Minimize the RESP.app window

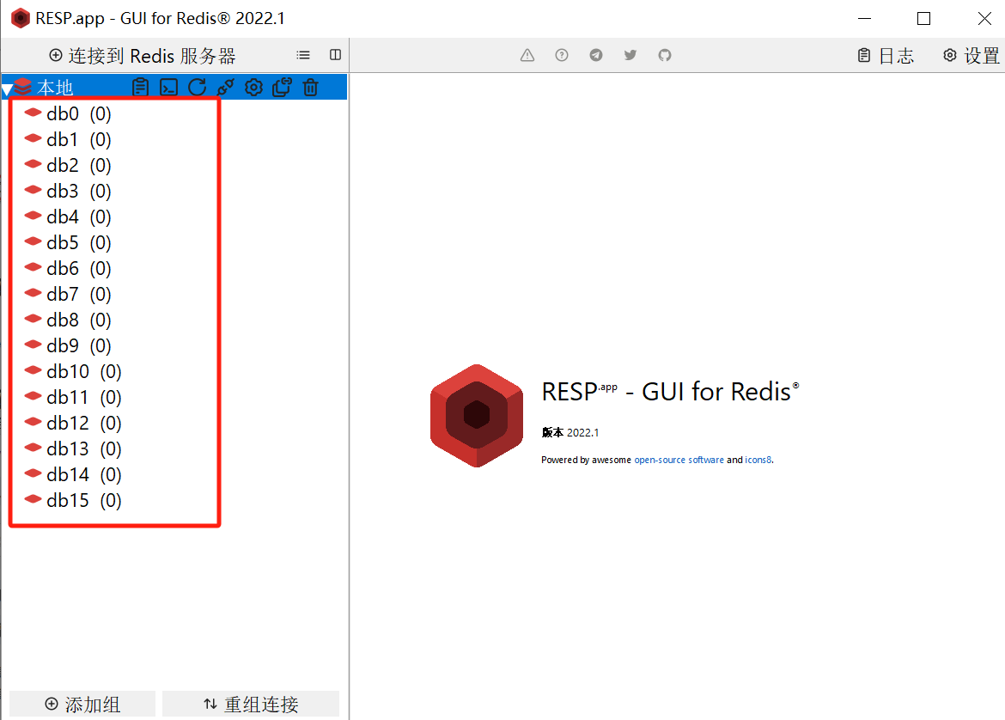(x=865, y=19)
